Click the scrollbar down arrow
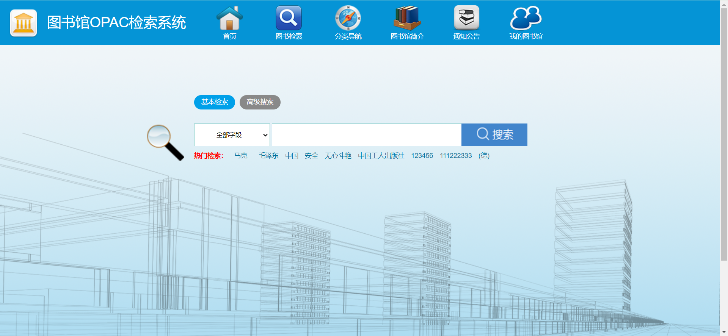728x336 pixels. [x=724, y=332]
